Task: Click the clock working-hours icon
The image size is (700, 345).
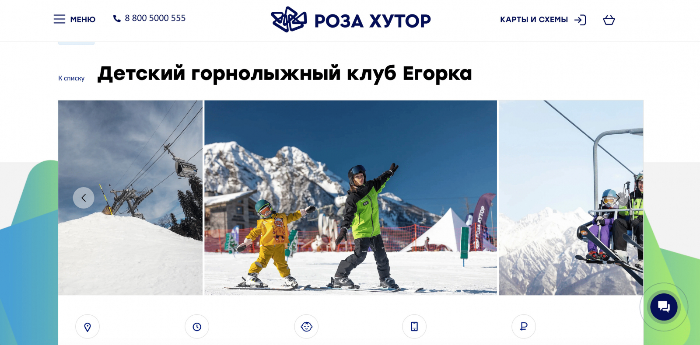Action: pos(197,327)
